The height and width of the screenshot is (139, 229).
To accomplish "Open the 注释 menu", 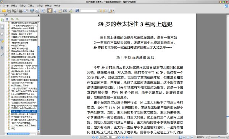I will [39, 6].
